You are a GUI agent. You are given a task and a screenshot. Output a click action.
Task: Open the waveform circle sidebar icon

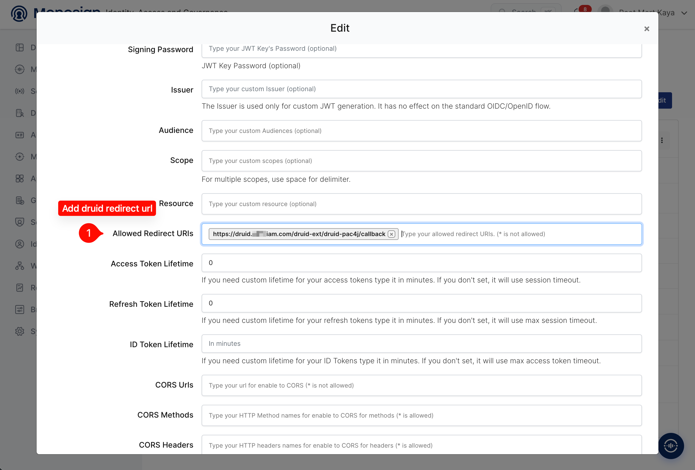(20, 69)
